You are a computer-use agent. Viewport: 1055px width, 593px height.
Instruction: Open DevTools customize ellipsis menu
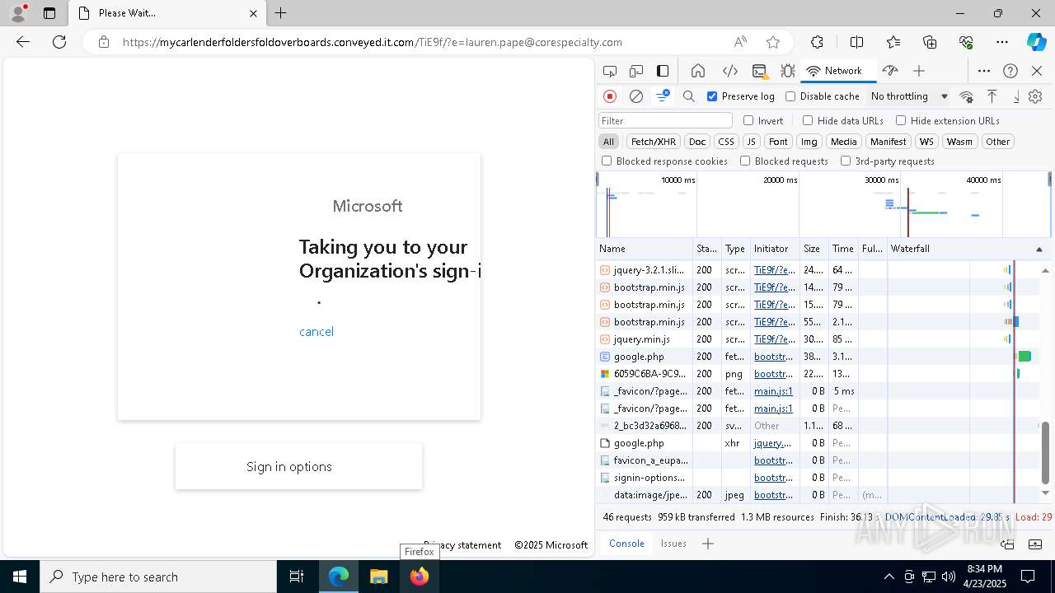pos(984,71)
